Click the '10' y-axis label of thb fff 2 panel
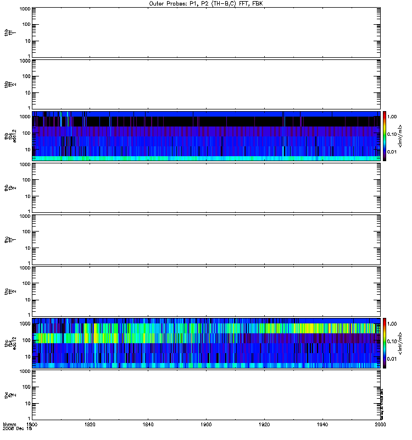 (x=27, y=93)
